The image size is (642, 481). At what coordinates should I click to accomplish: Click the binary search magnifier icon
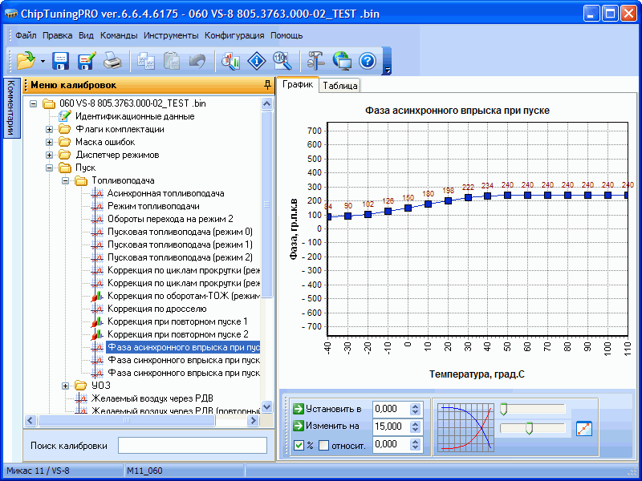click(x=281, y=61)
